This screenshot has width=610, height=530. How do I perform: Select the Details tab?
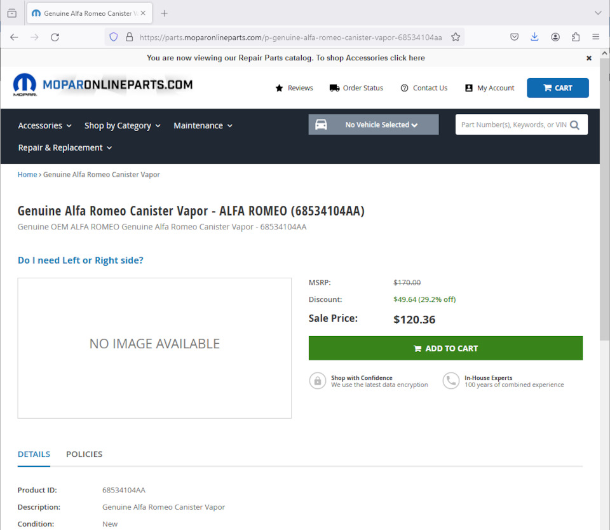click(x=34, y=454)
